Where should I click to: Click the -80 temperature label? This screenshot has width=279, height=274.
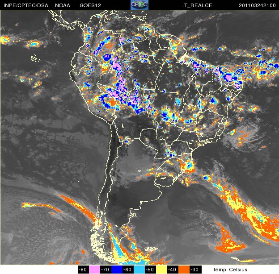coord(84,270)
